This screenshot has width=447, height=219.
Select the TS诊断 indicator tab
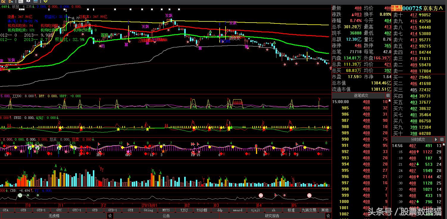202,210
